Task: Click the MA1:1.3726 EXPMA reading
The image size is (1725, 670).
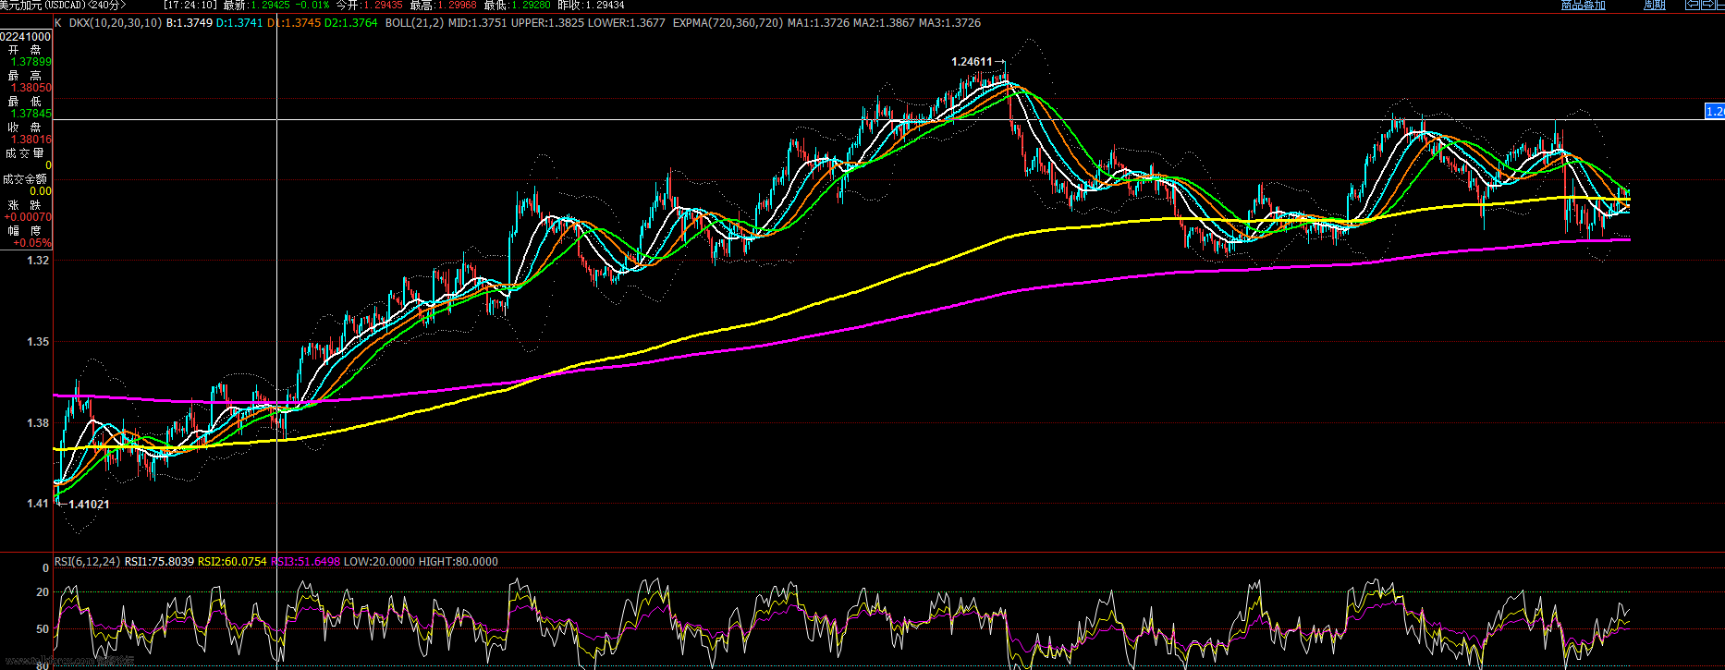Action: click(818, 22)
